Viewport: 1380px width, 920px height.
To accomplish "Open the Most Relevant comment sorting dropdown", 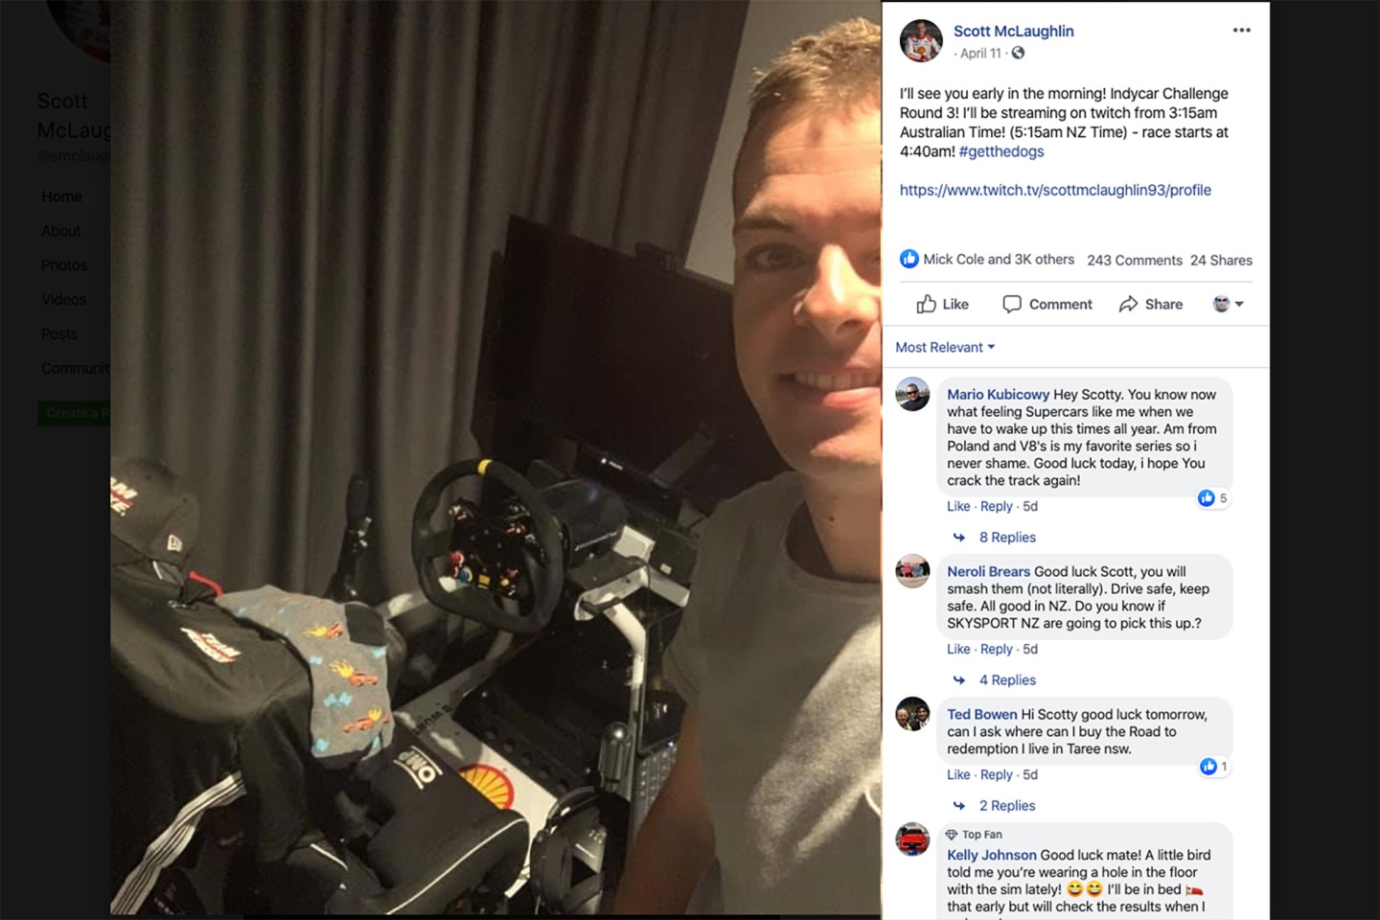I will 945,347.
